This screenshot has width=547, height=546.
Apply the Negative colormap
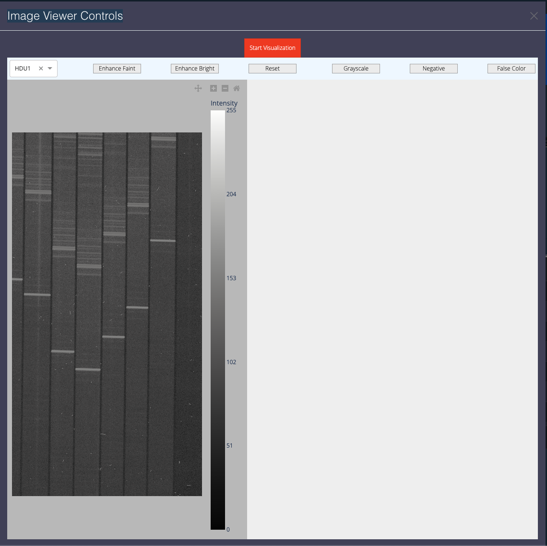(434, 69)
